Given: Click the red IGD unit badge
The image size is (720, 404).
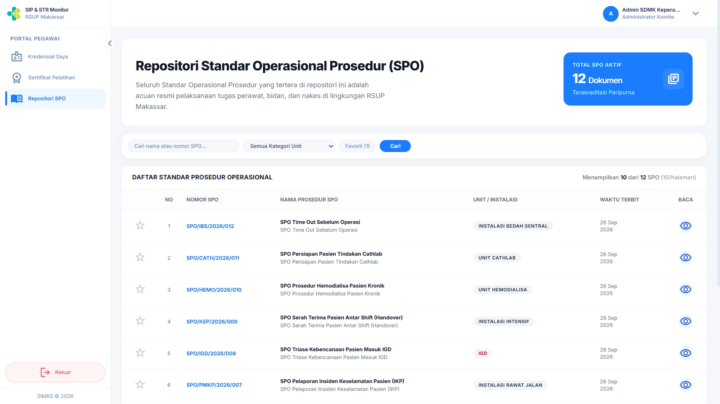Looking at the screenshot, I should pos(483,353).
